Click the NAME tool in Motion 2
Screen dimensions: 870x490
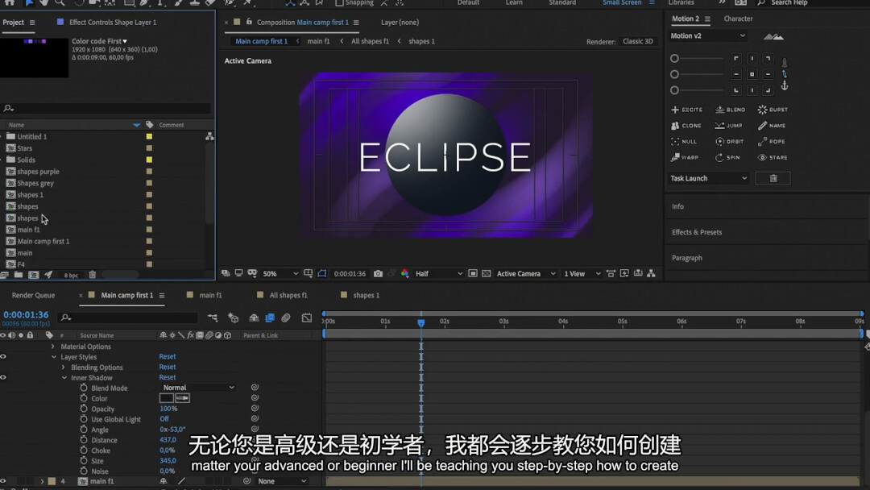[x=772, y=126]
